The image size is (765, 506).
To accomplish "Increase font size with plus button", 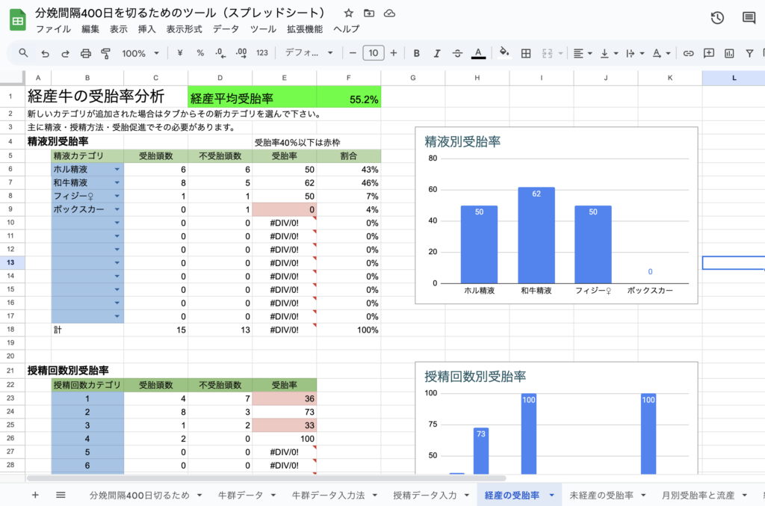I will (x=394, y=53).
